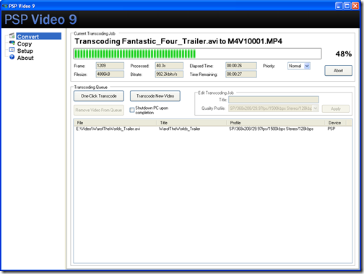
Task: Minimize the PSP Video 9 window
Action: 339,6
